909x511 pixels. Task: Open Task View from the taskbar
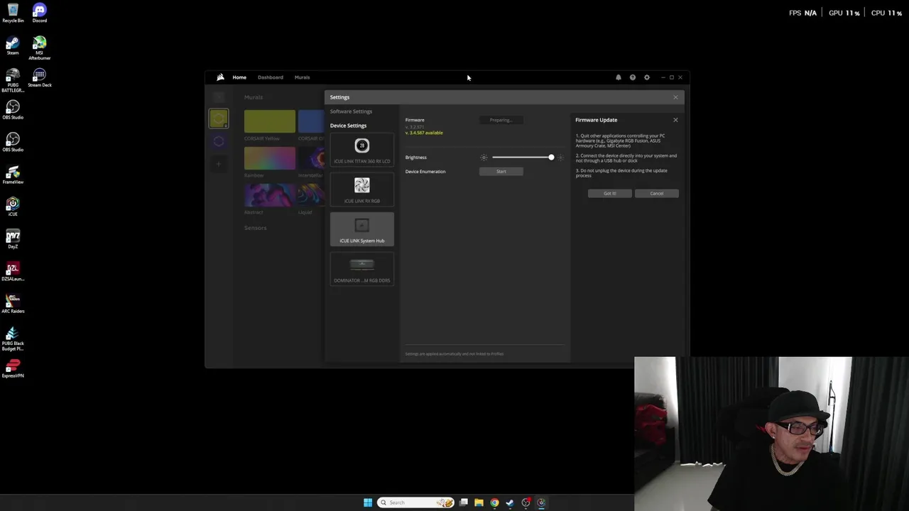463,502
